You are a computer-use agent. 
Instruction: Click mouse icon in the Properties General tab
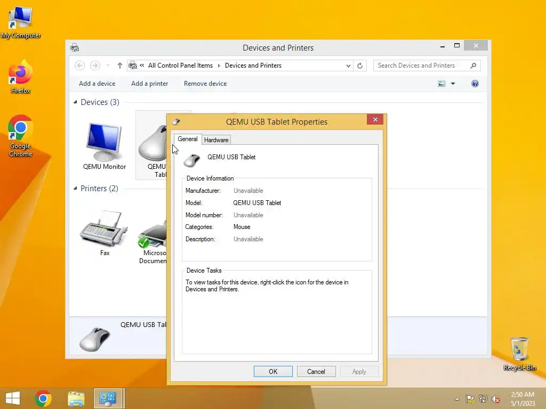(192, 160)
